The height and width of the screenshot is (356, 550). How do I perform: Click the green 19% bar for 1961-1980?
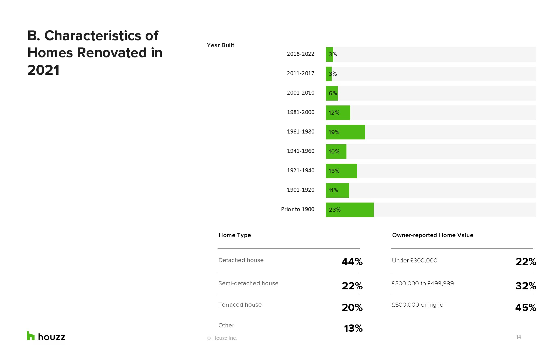click(x=345, y=132)
